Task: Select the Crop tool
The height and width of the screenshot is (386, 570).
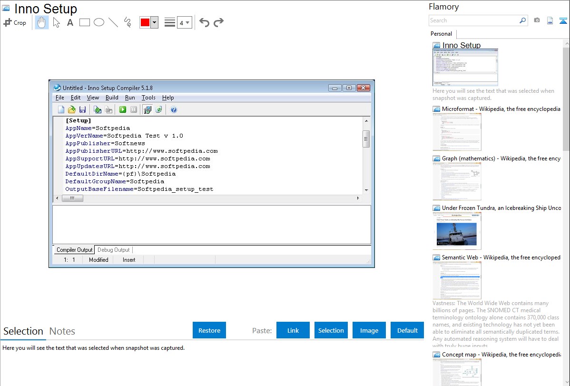Action: coord(15,22)
